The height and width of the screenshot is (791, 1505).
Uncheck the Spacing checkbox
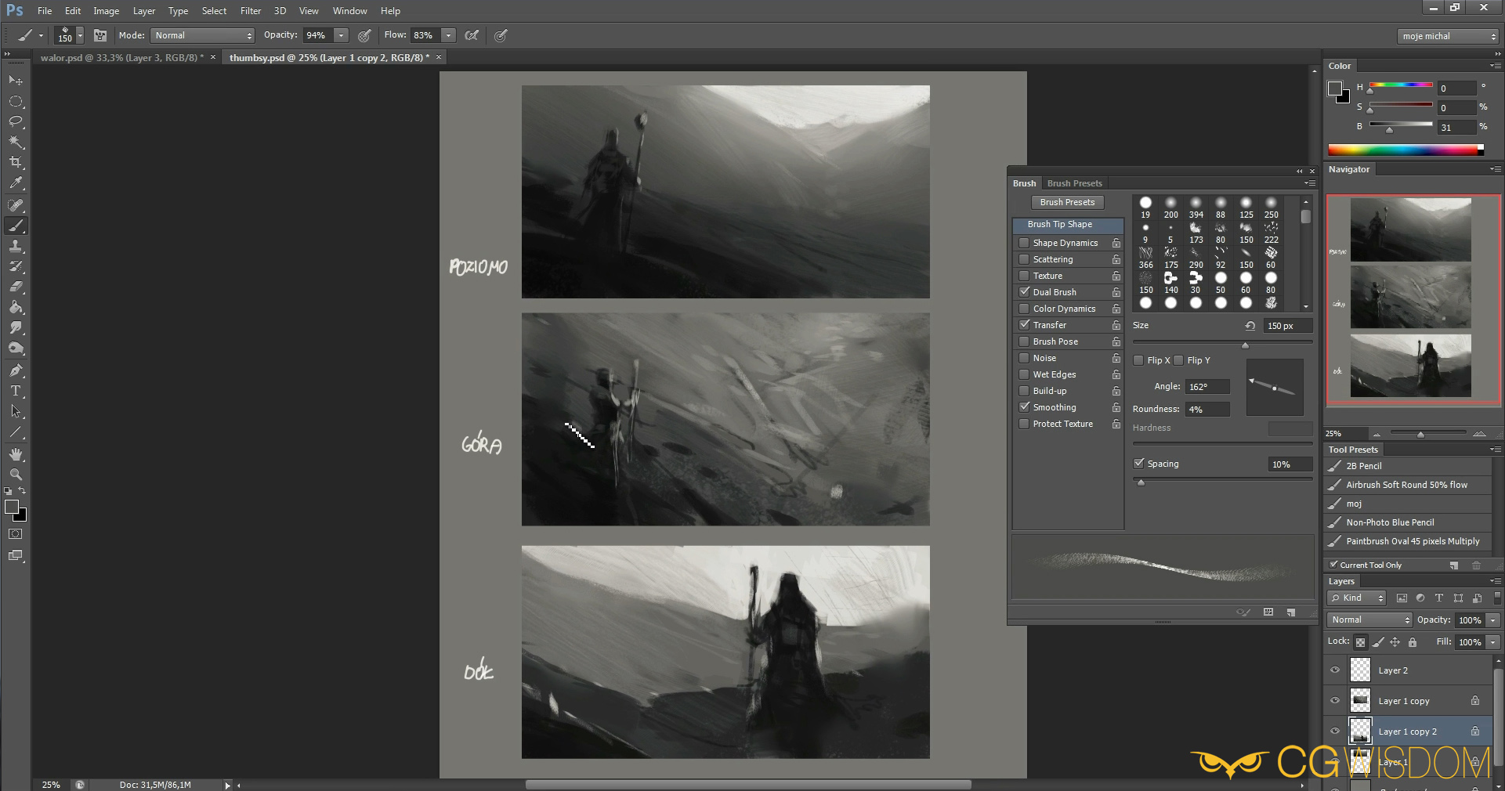click(x=1139, y=464)
